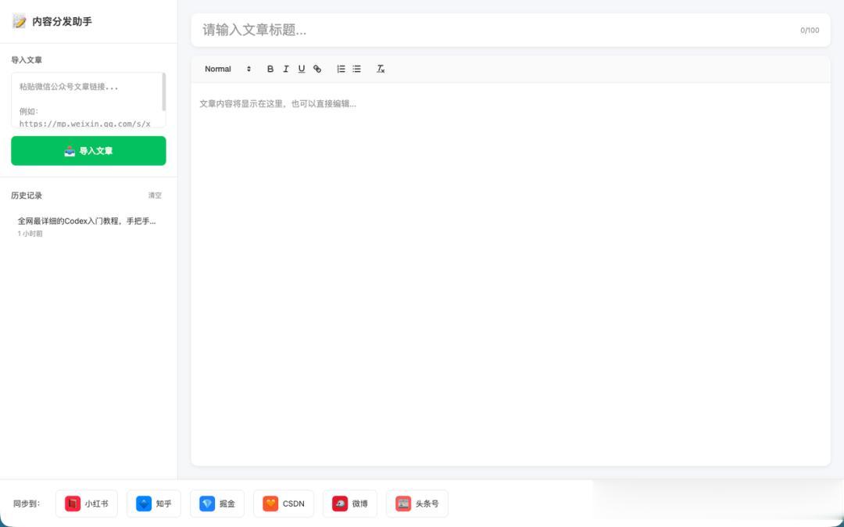
Task: Sync to 掘金 platform
Action: pyautogui.click(x=217, y=504)
